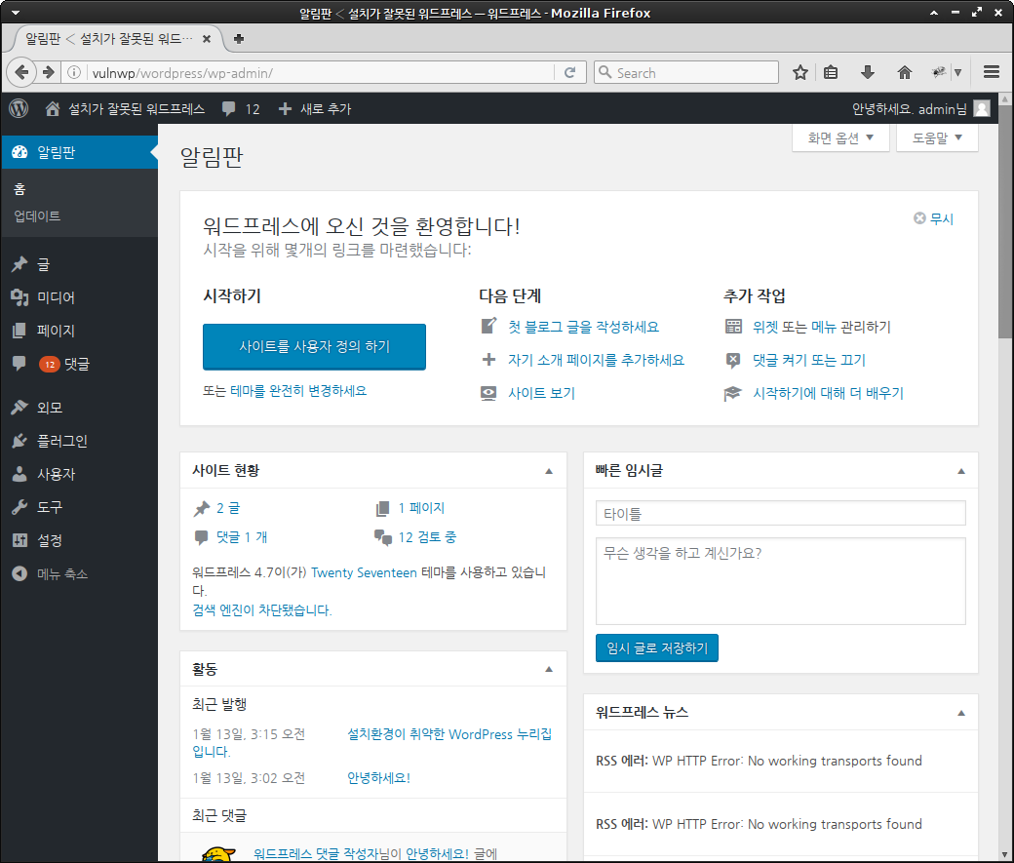Open site home icon in admin bar
The image size is (1014, 863).
53,108
